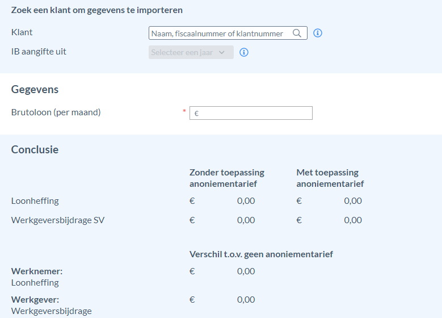This screenshot has height=318, width=442.
Task: Click the 'IB aangifte uit' label
Action: [39, 52]
